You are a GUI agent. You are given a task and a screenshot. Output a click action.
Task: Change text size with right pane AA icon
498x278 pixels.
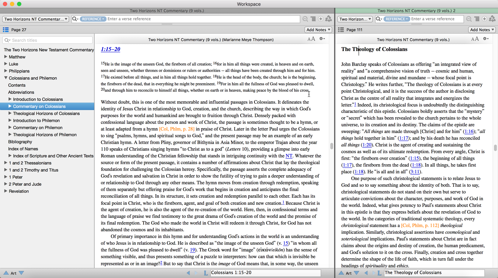click(x=475, y=39)
